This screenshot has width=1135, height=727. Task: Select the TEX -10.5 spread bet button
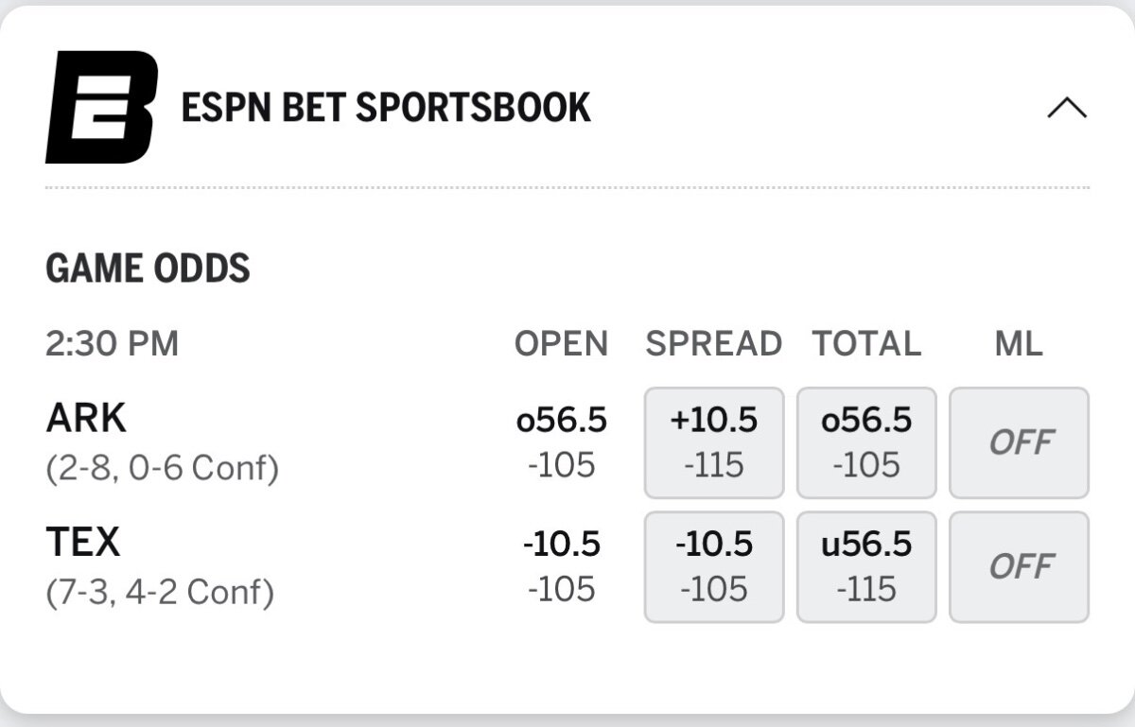[714, 566]
